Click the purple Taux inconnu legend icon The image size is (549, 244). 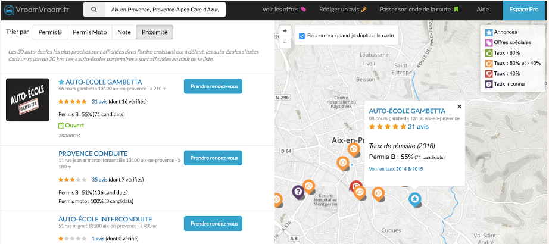point(489,84)
